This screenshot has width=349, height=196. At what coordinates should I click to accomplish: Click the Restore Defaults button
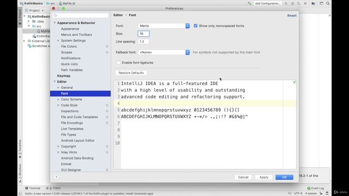tap(131, 73)
